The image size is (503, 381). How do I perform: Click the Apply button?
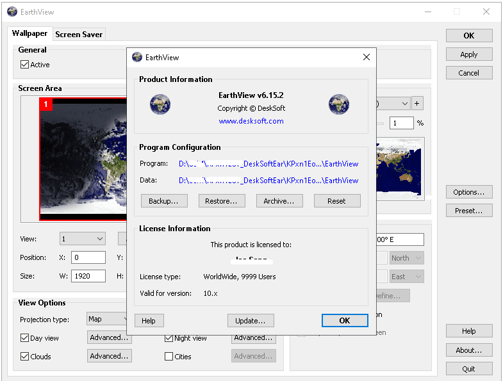469,54
